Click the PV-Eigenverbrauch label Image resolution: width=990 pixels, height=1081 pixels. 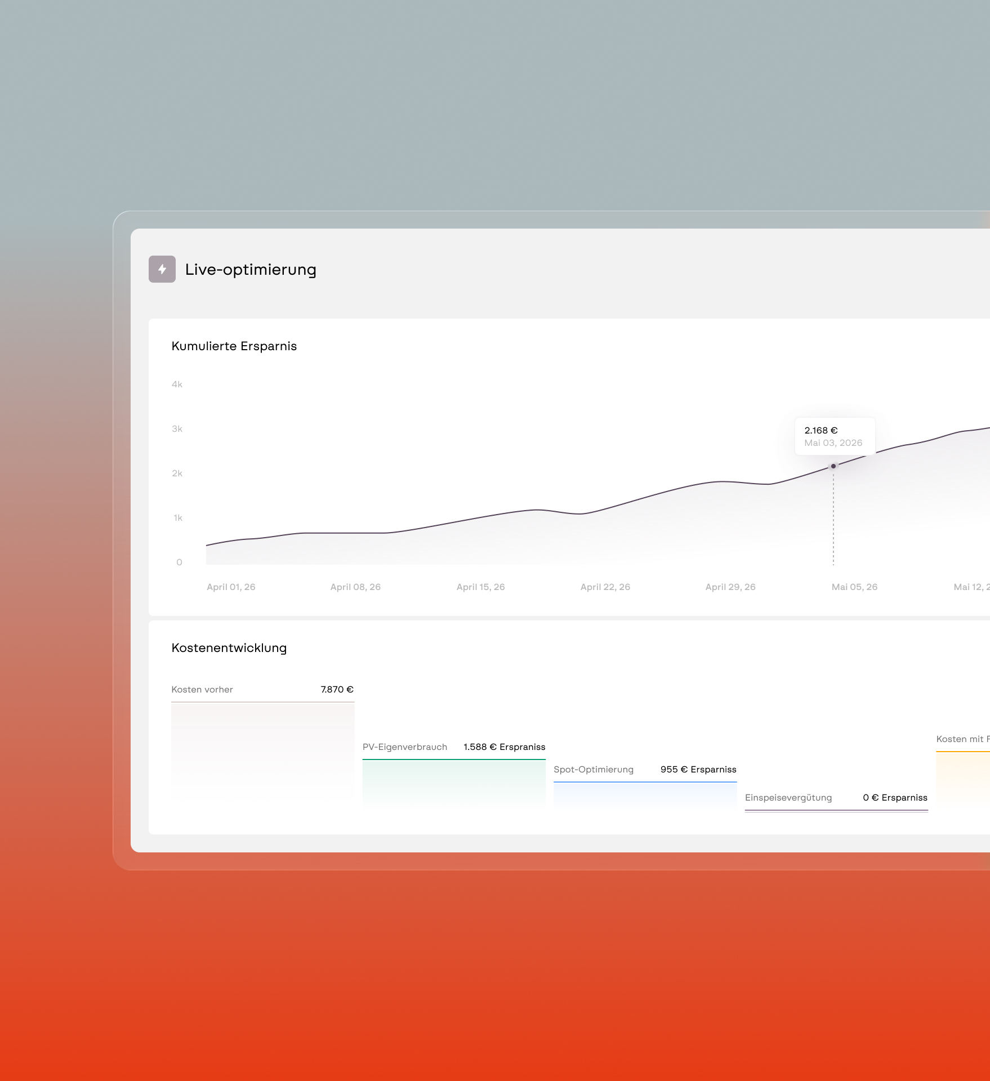pyautogui.click(x=405, y=747)
